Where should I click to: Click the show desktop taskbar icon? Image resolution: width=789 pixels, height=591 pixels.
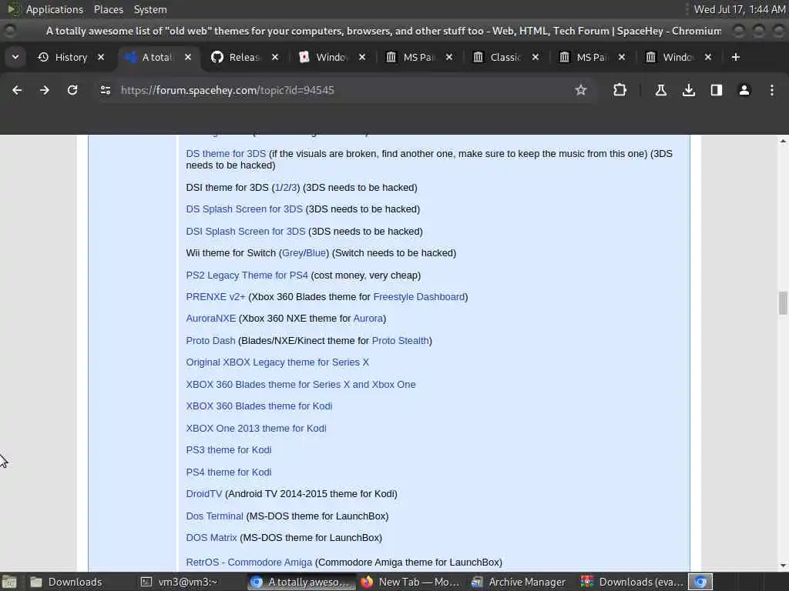pyautogui.click(x=9, y=582)
